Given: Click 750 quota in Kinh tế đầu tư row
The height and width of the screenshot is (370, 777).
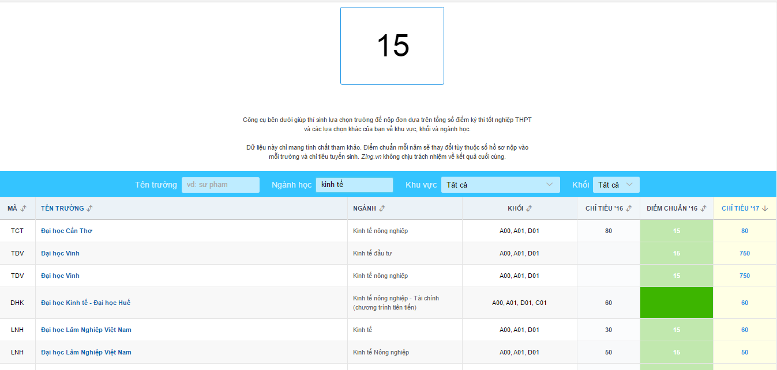Looking at the screenshot, I should [x=745, y=253].
